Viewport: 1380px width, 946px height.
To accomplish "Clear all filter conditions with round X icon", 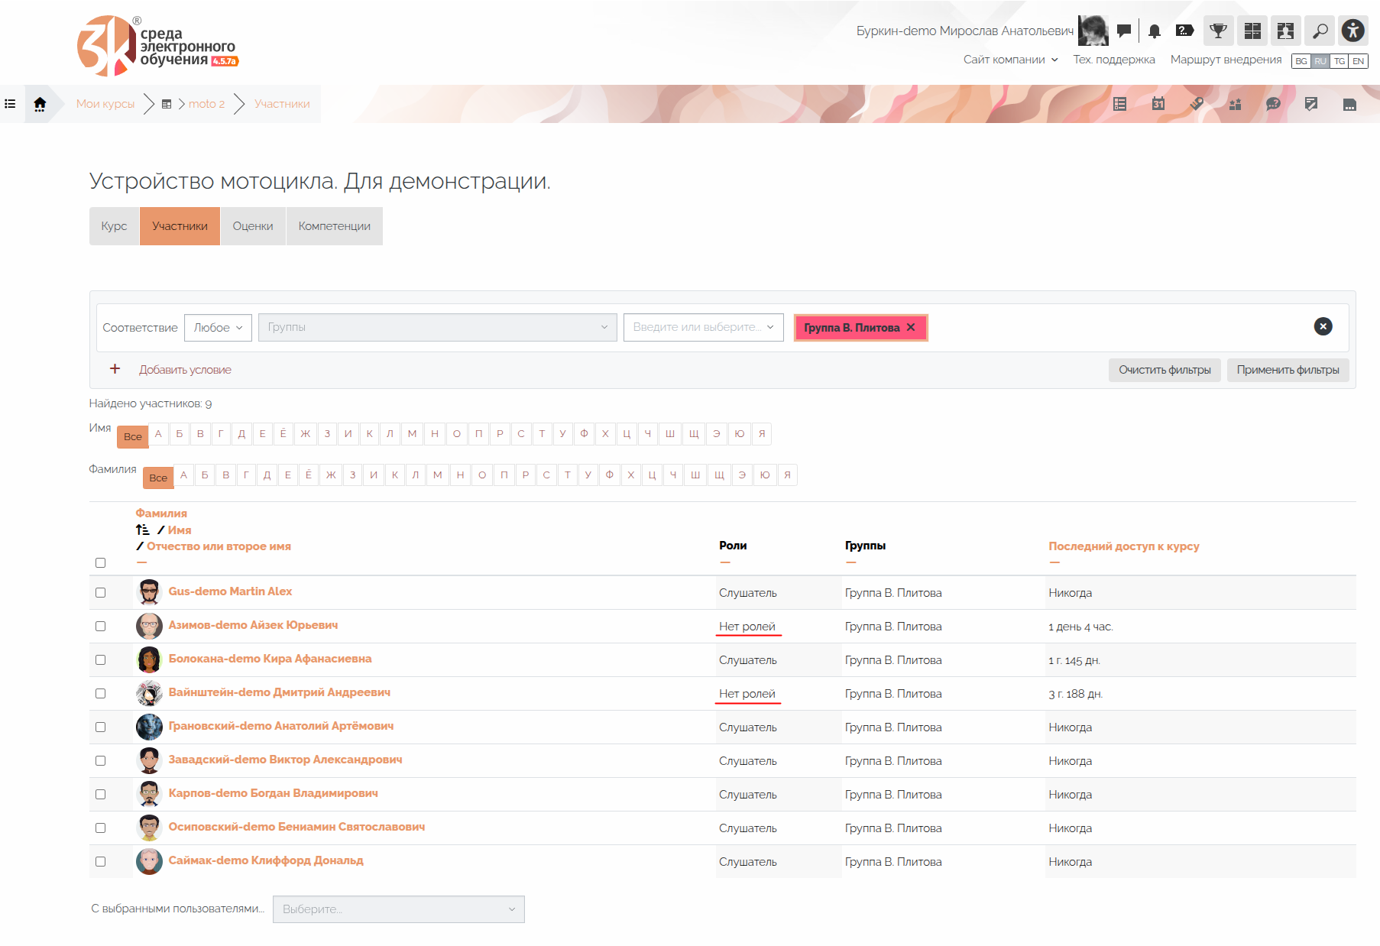I will click(x=1323, y=326).
